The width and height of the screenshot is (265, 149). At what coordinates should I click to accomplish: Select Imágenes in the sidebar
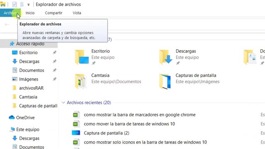point(29,79)
